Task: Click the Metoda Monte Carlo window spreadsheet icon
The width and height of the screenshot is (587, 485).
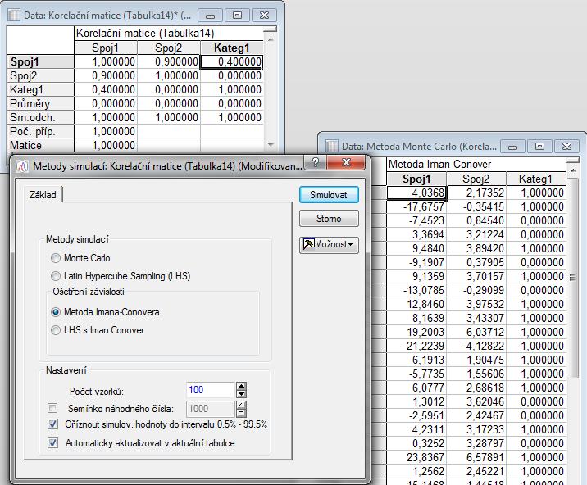Action: click(332, 146)
